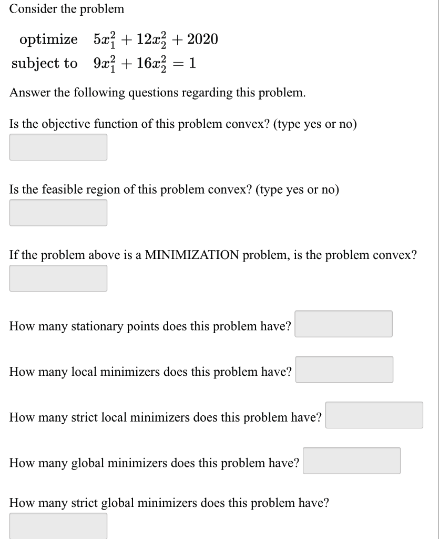Click the feasible region convexity answer box
The image size is (439, 539).
click(x=58, y=213)
